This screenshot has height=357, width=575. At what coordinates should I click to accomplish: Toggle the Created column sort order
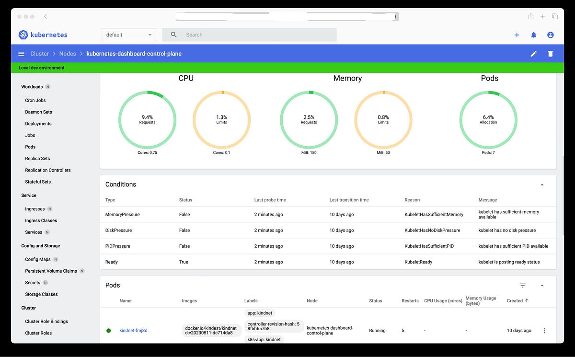pyautogui.click(x=517, y=300)
